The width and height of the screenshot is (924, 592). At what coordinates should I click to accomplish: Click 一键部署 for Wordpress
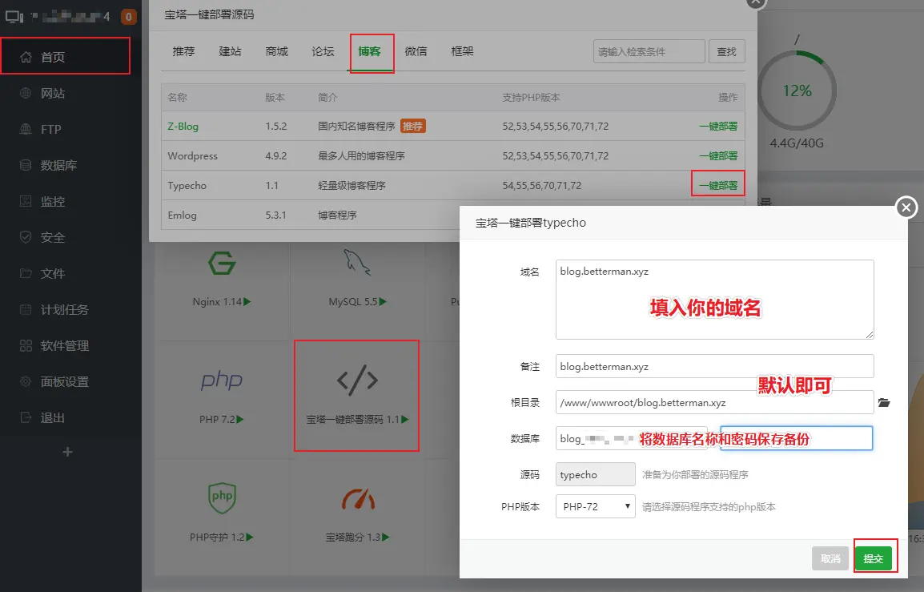(x=718, y=155)
